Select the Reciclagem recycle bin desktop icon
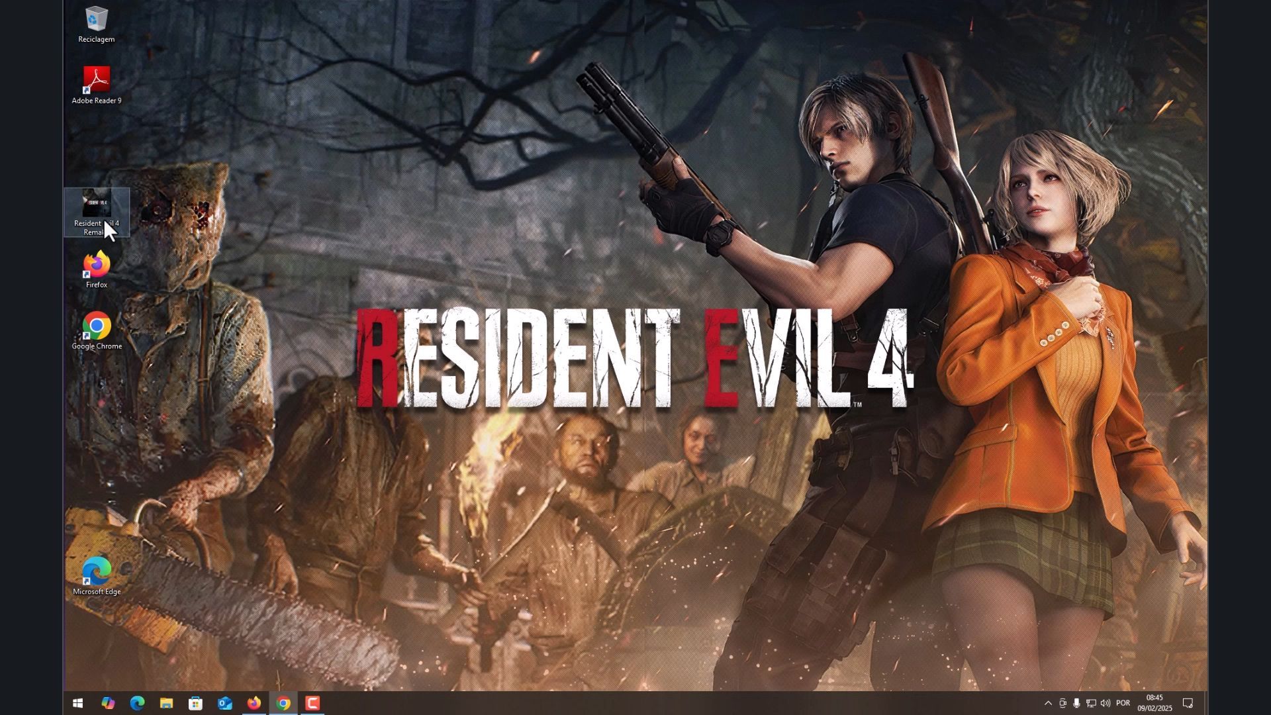 coord(97,25)
